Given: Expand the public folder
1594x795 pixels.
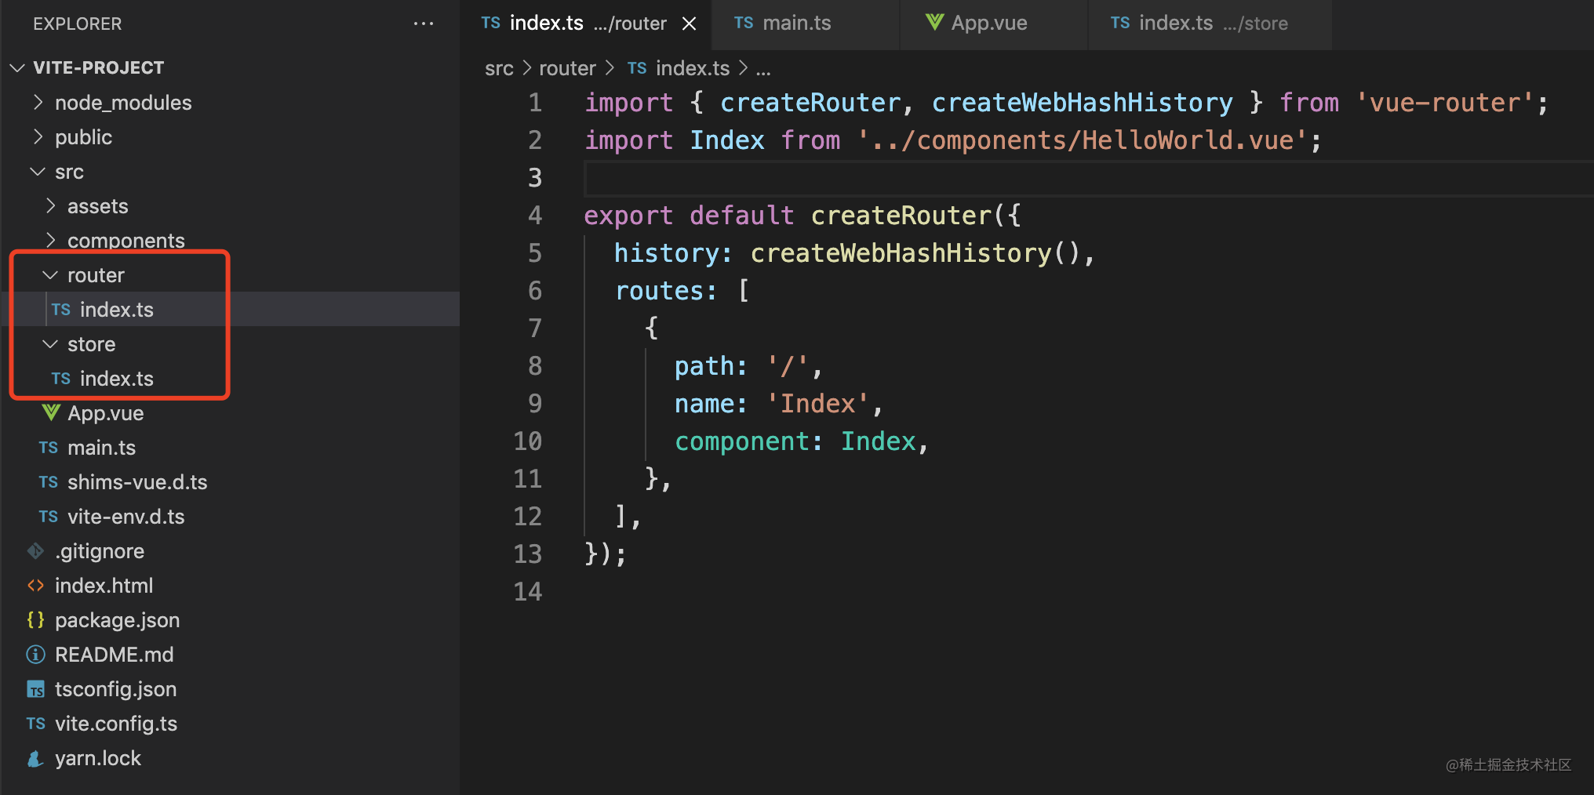Looking at the screenshot, I should [x=38, y=137].
